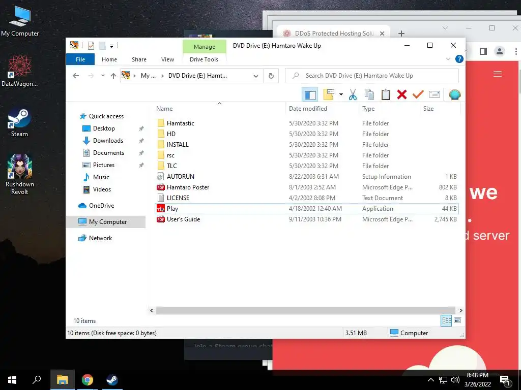Open the Drive Tools ribbon tab

[204, 59]
